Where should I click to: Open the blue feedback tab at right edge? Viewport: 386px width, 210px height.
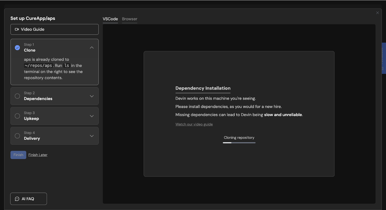[384, 58]
